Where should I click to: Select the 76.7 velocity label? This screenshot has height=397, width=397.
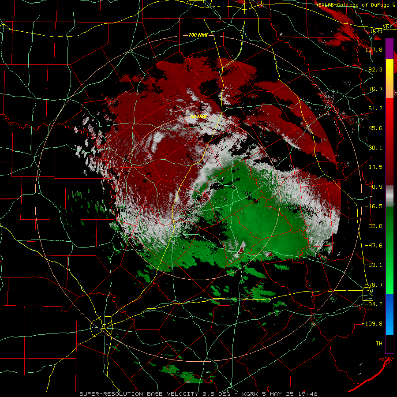[375, 89]
